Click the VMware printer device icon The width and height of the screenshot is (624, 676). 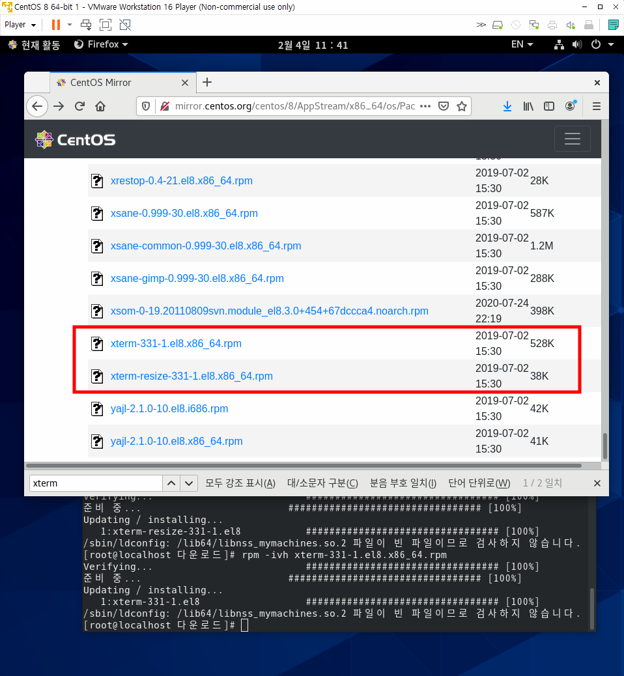click(552, 25)
